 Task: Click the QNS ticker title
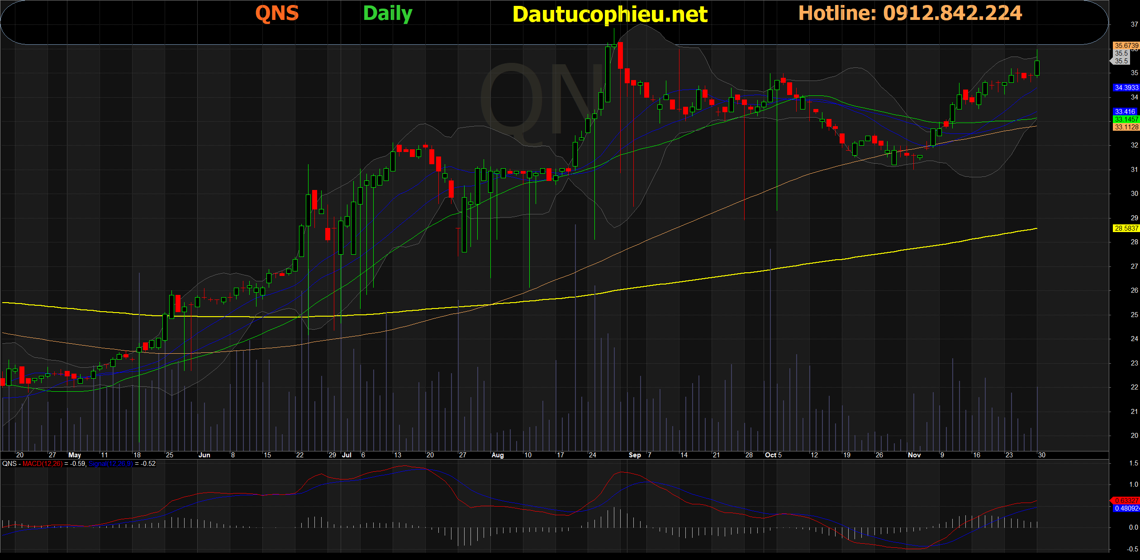[277, 14]
